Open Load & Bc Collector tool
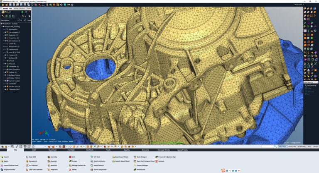 pos(34,170)
